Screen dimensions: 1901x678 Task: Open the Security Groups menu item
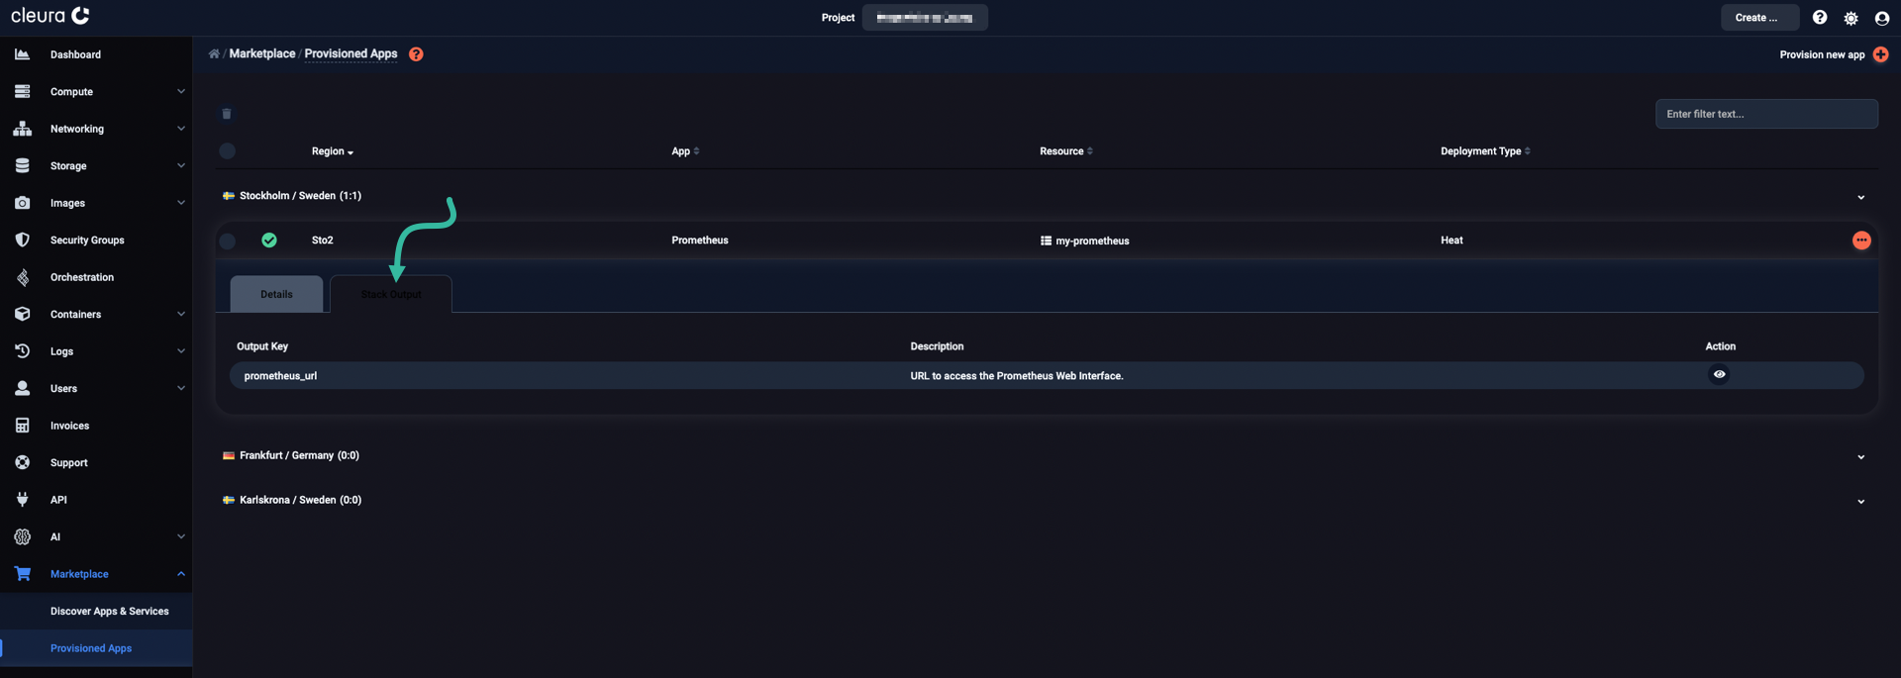tap(87, 240)
